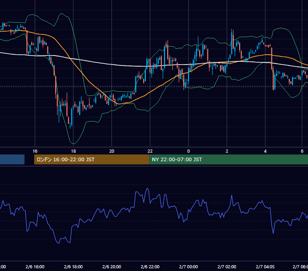Screen dimensions: 308x271
Task: Select the London 16:00-22:00 JST session bar
Action: pyautogui.click(x=91, y=159)
